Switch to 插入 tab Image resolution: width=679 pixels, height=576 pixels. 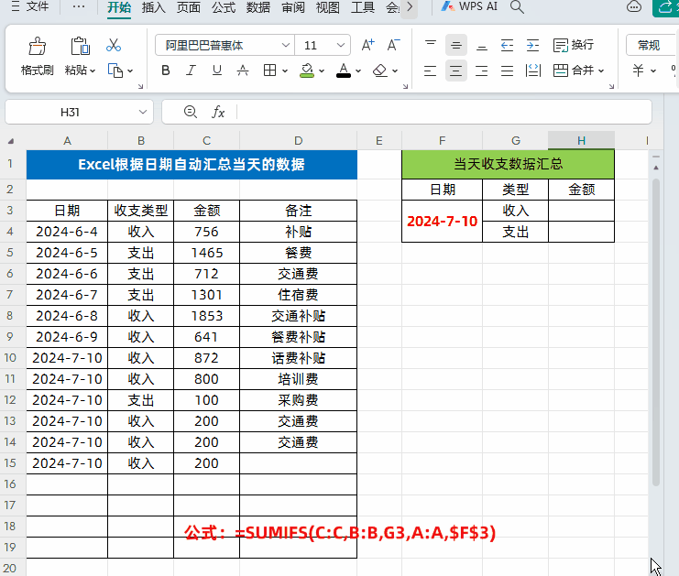point(154,7)
